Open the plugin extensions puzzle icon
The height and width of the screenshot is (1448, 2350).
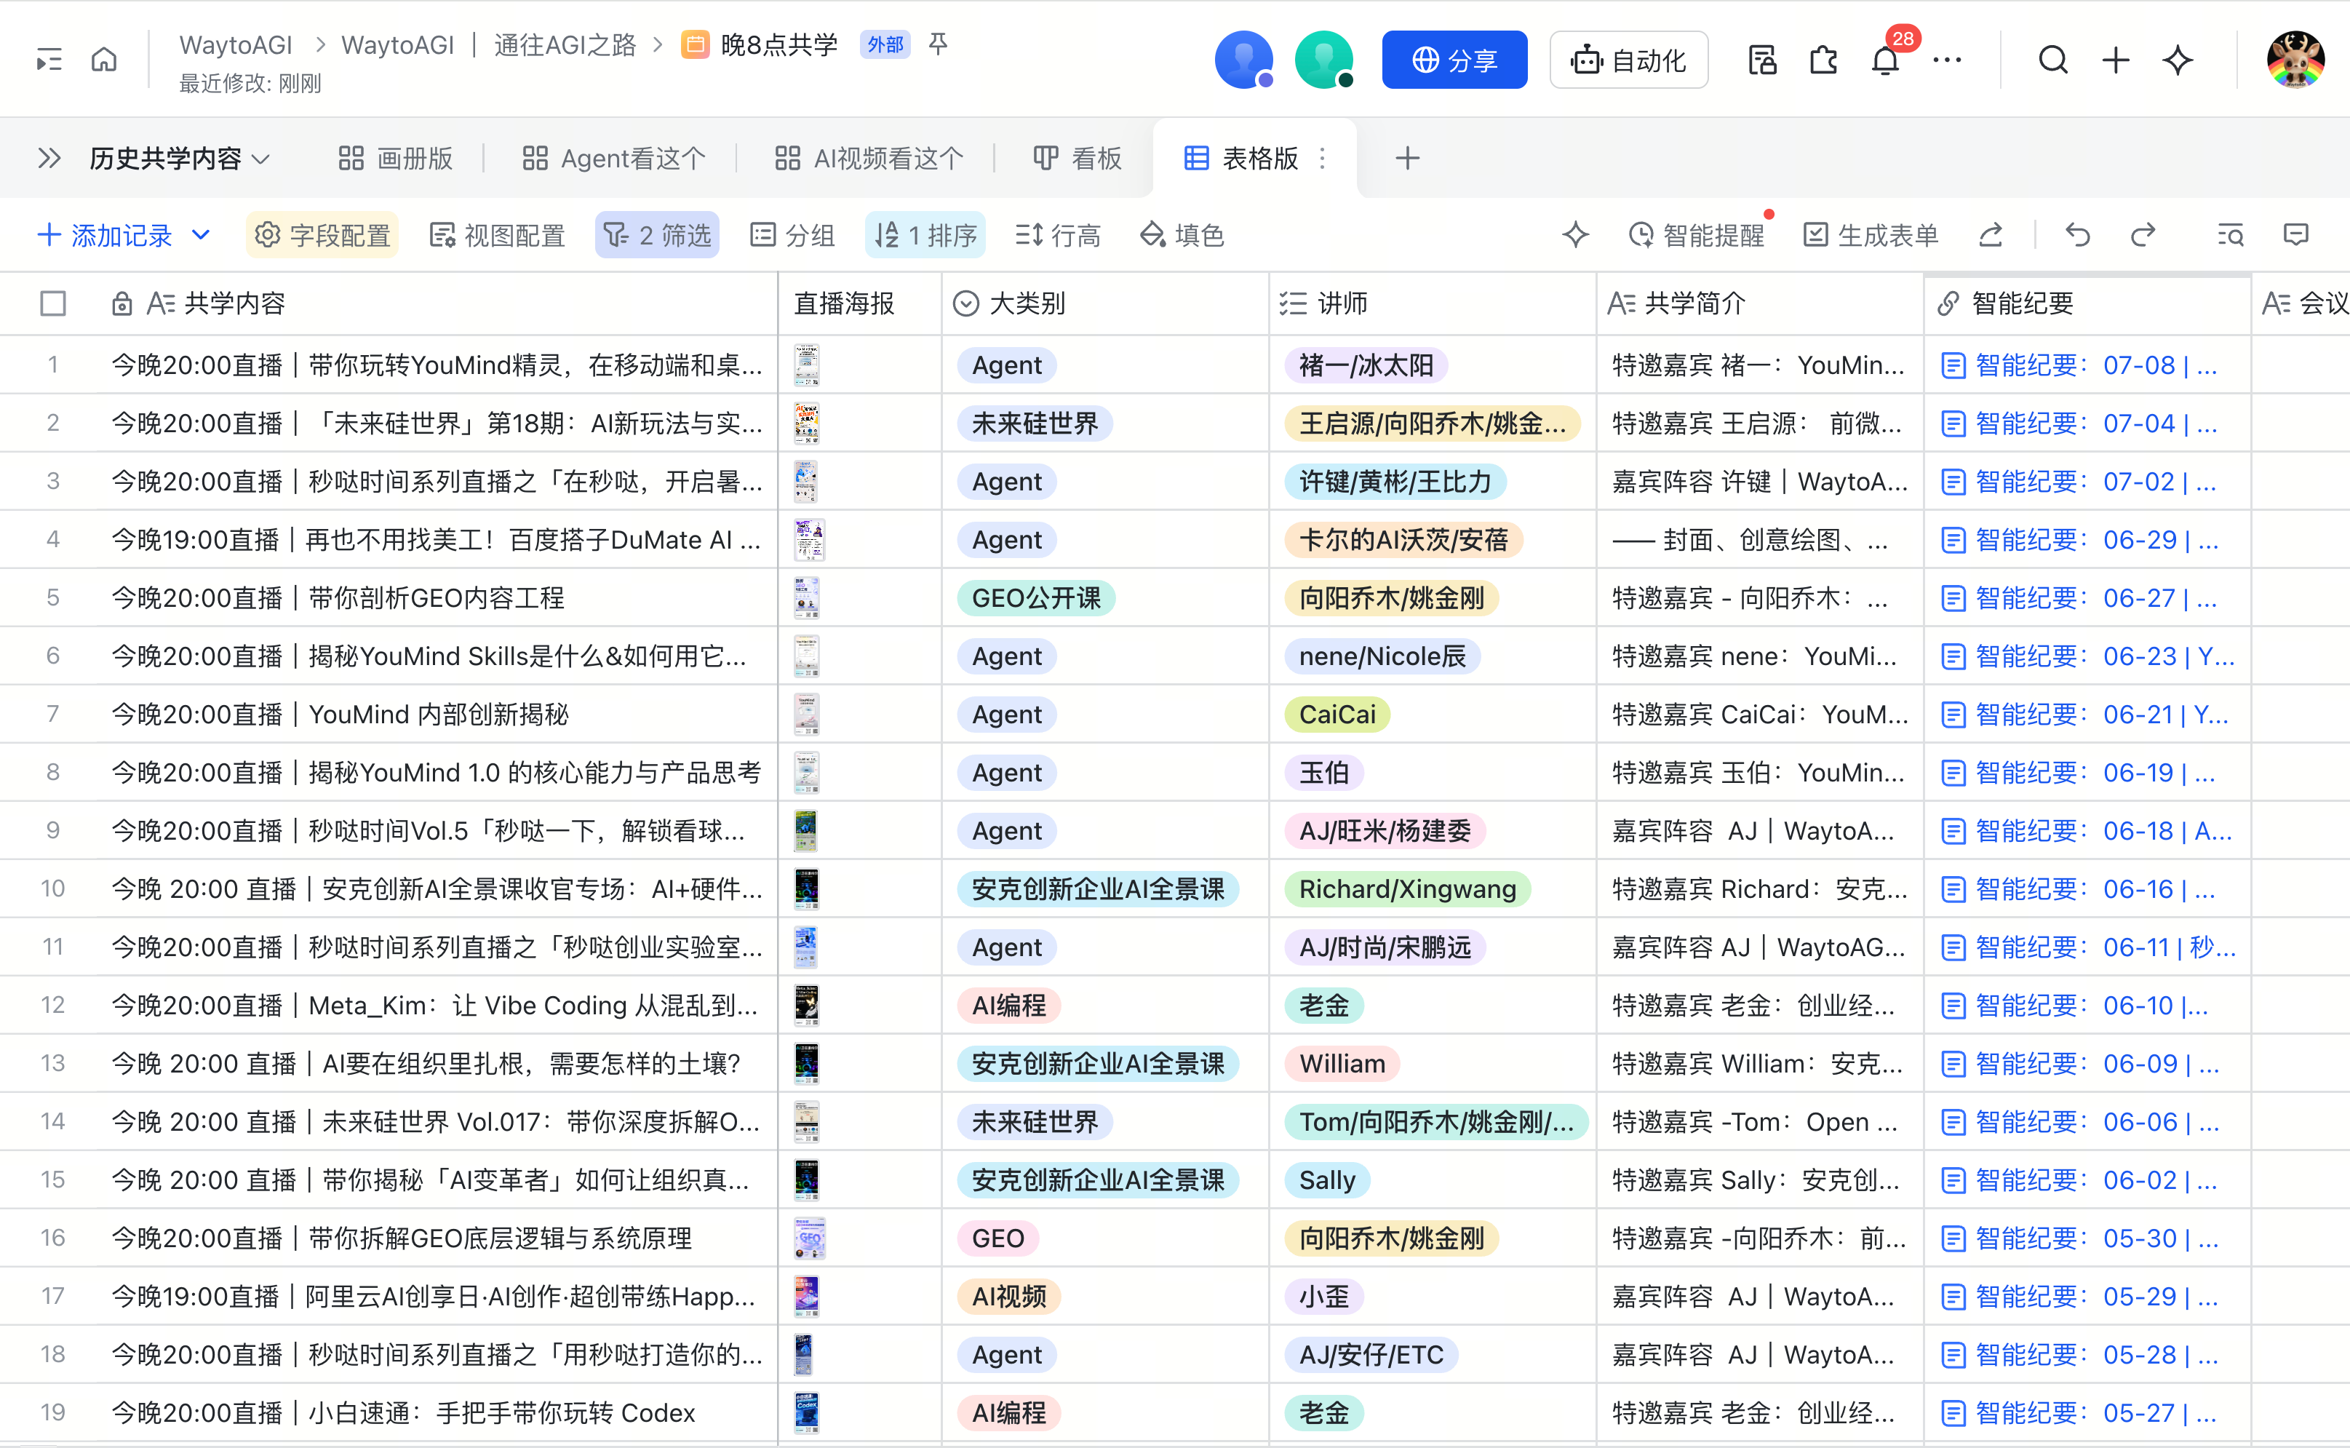click(1823, 60)
